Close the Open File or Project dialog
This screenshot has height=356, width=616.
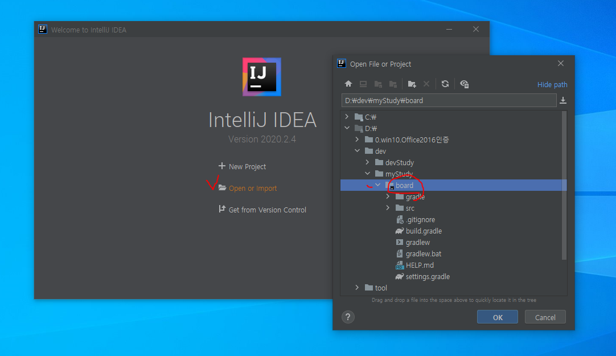561,63
